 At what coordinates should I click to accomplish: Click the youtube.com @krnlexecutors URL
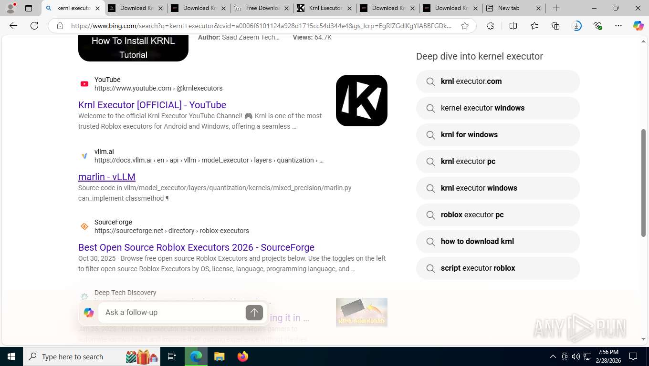(158, 88)
